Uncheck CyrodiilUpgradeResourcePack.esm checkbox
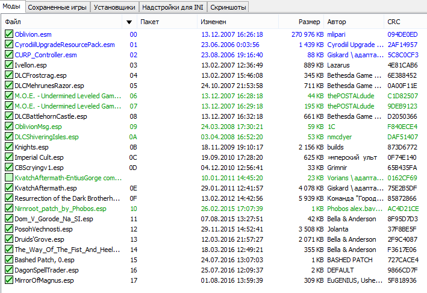 tap(9, 45)
